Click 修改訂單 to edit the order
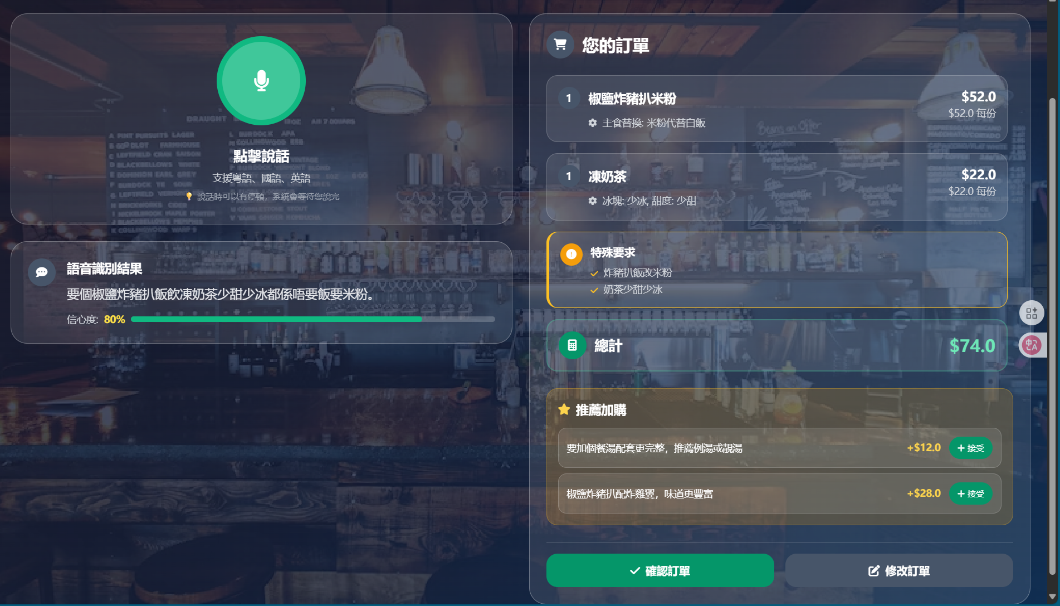 point(899,570)
